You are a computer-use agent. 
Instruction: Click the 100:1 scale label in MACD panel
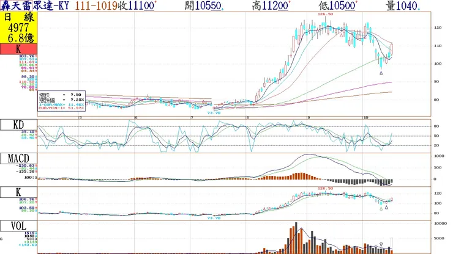[x=29, y=178]
